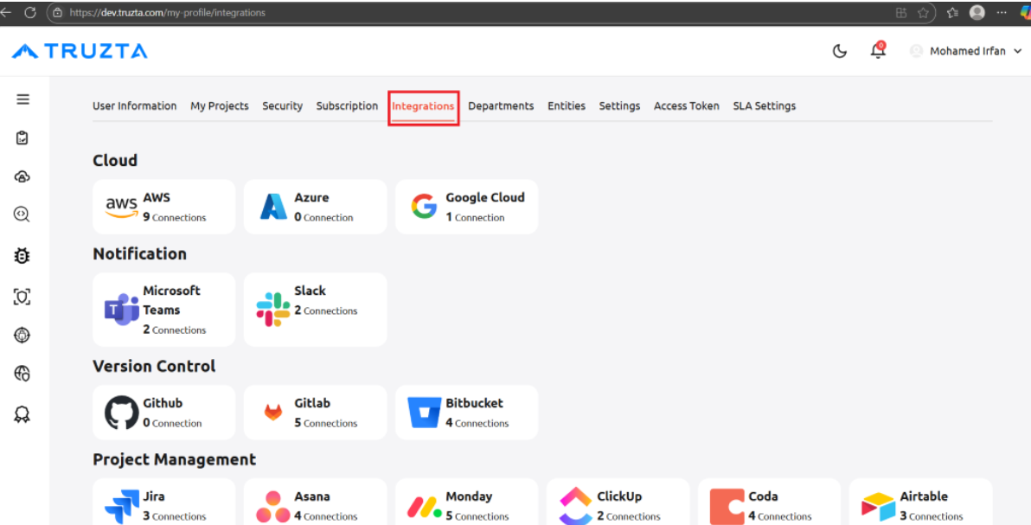Click the Github octocat logo
This screenshot has height=525, width=1031.
point(122,413)
